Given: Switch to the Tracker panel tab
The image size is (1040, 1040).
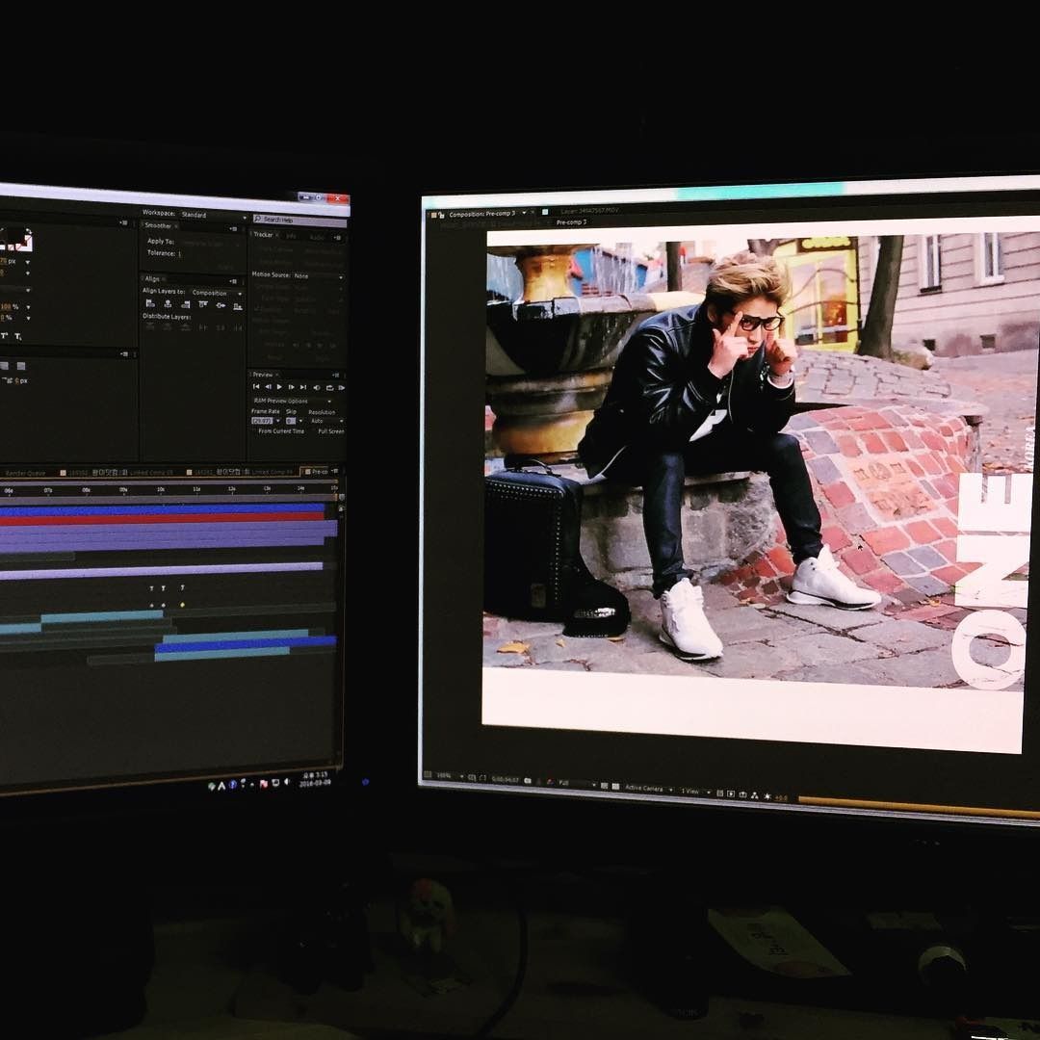Looking at the screenshot, I should tap(263, 234).
